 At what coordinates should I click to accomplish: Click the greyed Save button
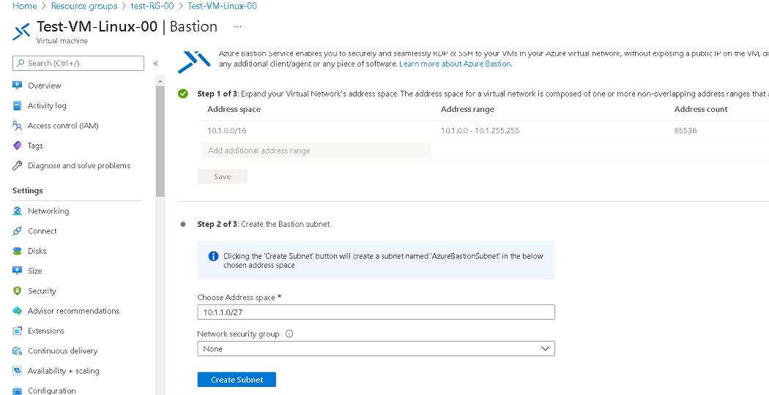click(x=223, y=176)
